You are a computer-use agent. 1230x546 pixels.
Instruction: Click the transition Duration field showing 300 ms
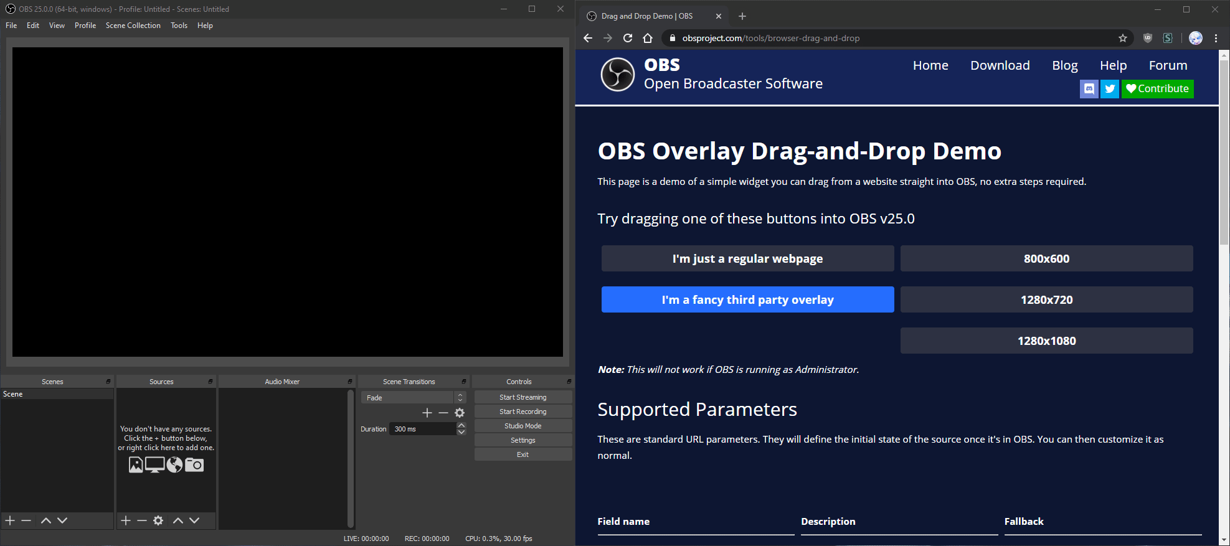pyautogui.click(x=423, y=429)
